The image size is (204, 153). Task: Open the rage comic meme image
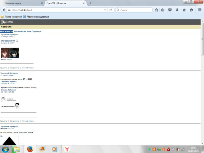10,103
